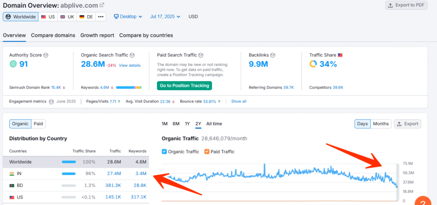
Task: Open the external link icon beside abplive.com
Action: pyautogui.click(x=102, y=5)
